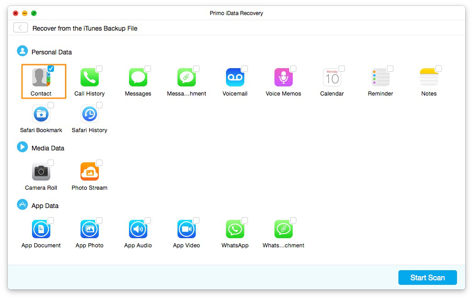Click 'Recover from the iTunes Backup File' title
The image size is (473, 299).
point(85,28)
